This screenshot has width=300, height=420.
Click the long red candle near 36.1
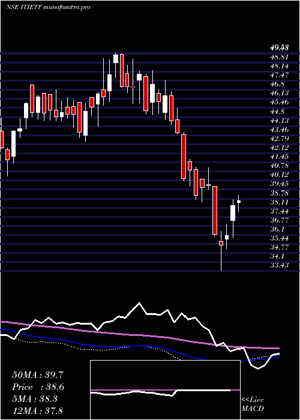coord(215,210)
